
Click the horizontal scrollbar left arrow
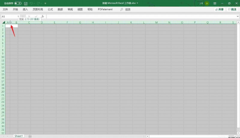point(147,136)
